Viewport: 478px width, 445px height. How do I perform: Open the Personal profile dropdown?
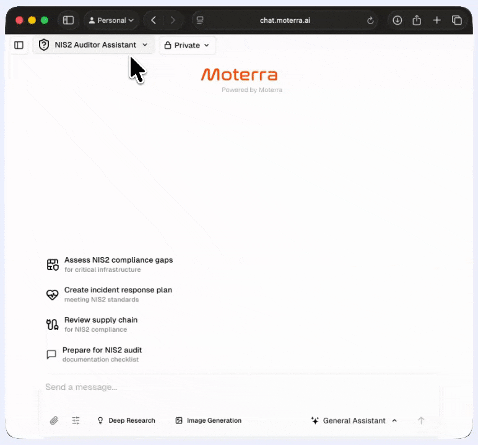(111, 20)
